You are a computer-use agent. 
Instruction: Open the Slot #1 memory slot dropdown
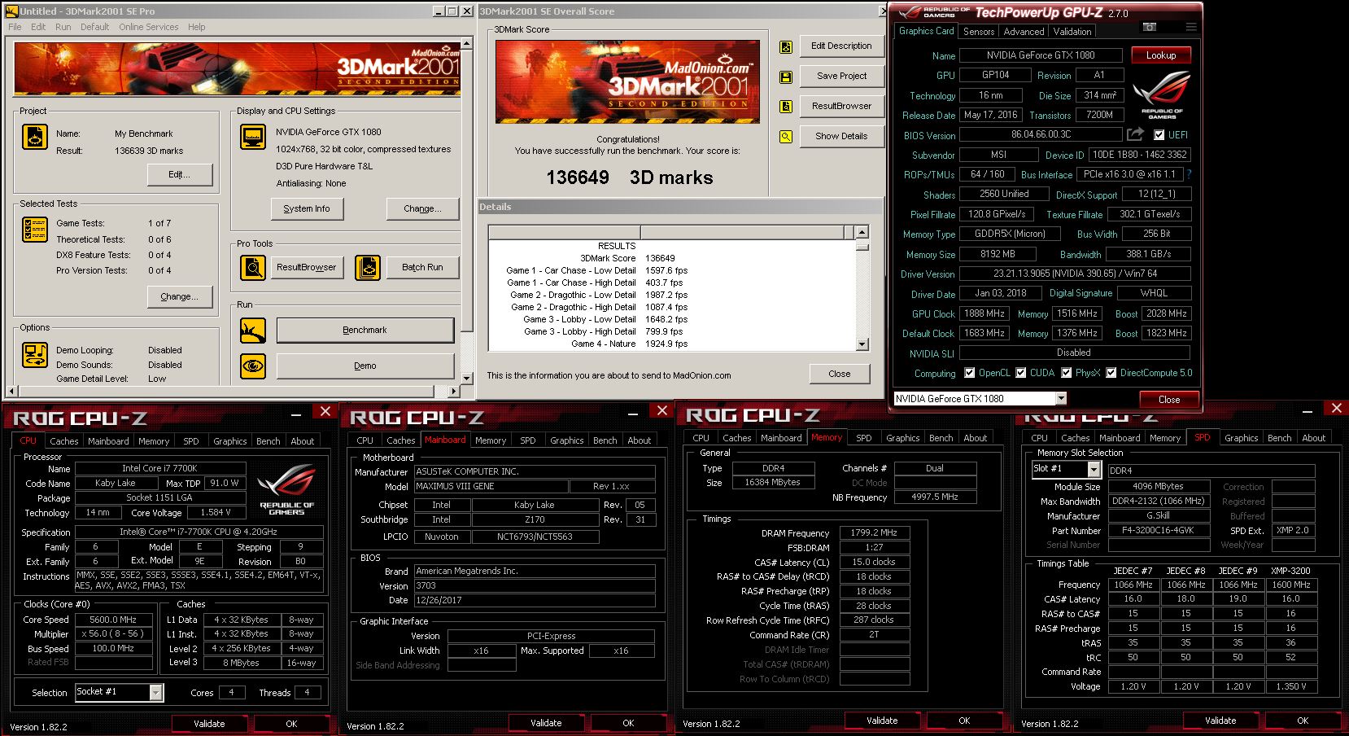1094,470
